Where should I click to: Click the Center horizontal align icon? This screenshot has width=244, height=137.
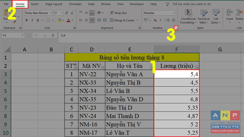tap(86, 20)
